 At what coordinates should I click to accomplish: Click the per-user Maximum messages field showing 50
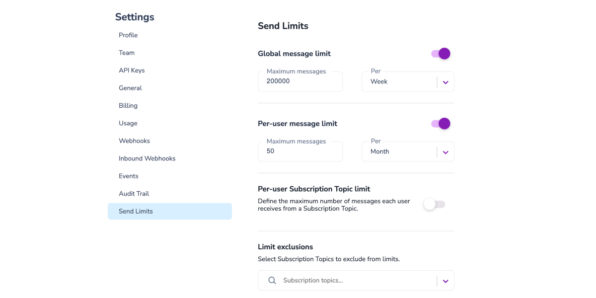click(x=300, y=151)
